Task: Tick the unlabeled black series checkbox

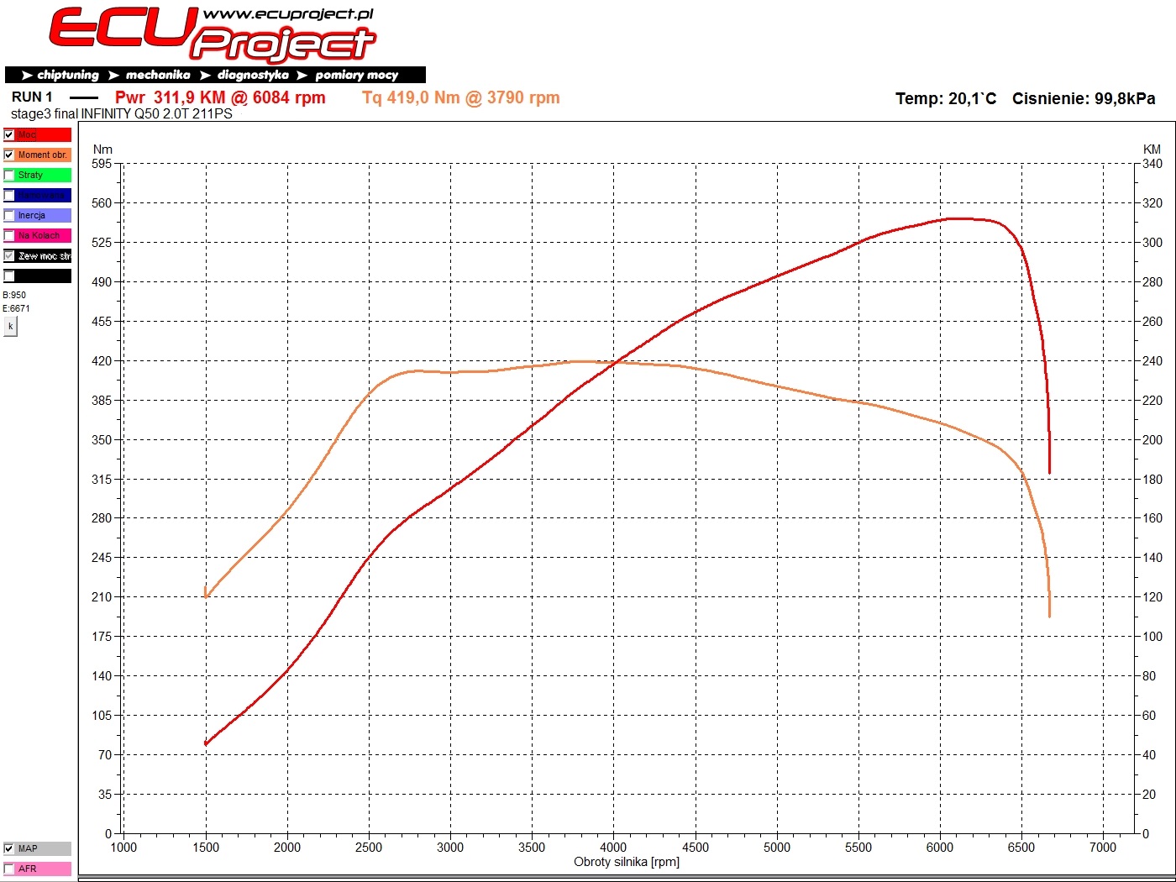Action: coord(9,276)
